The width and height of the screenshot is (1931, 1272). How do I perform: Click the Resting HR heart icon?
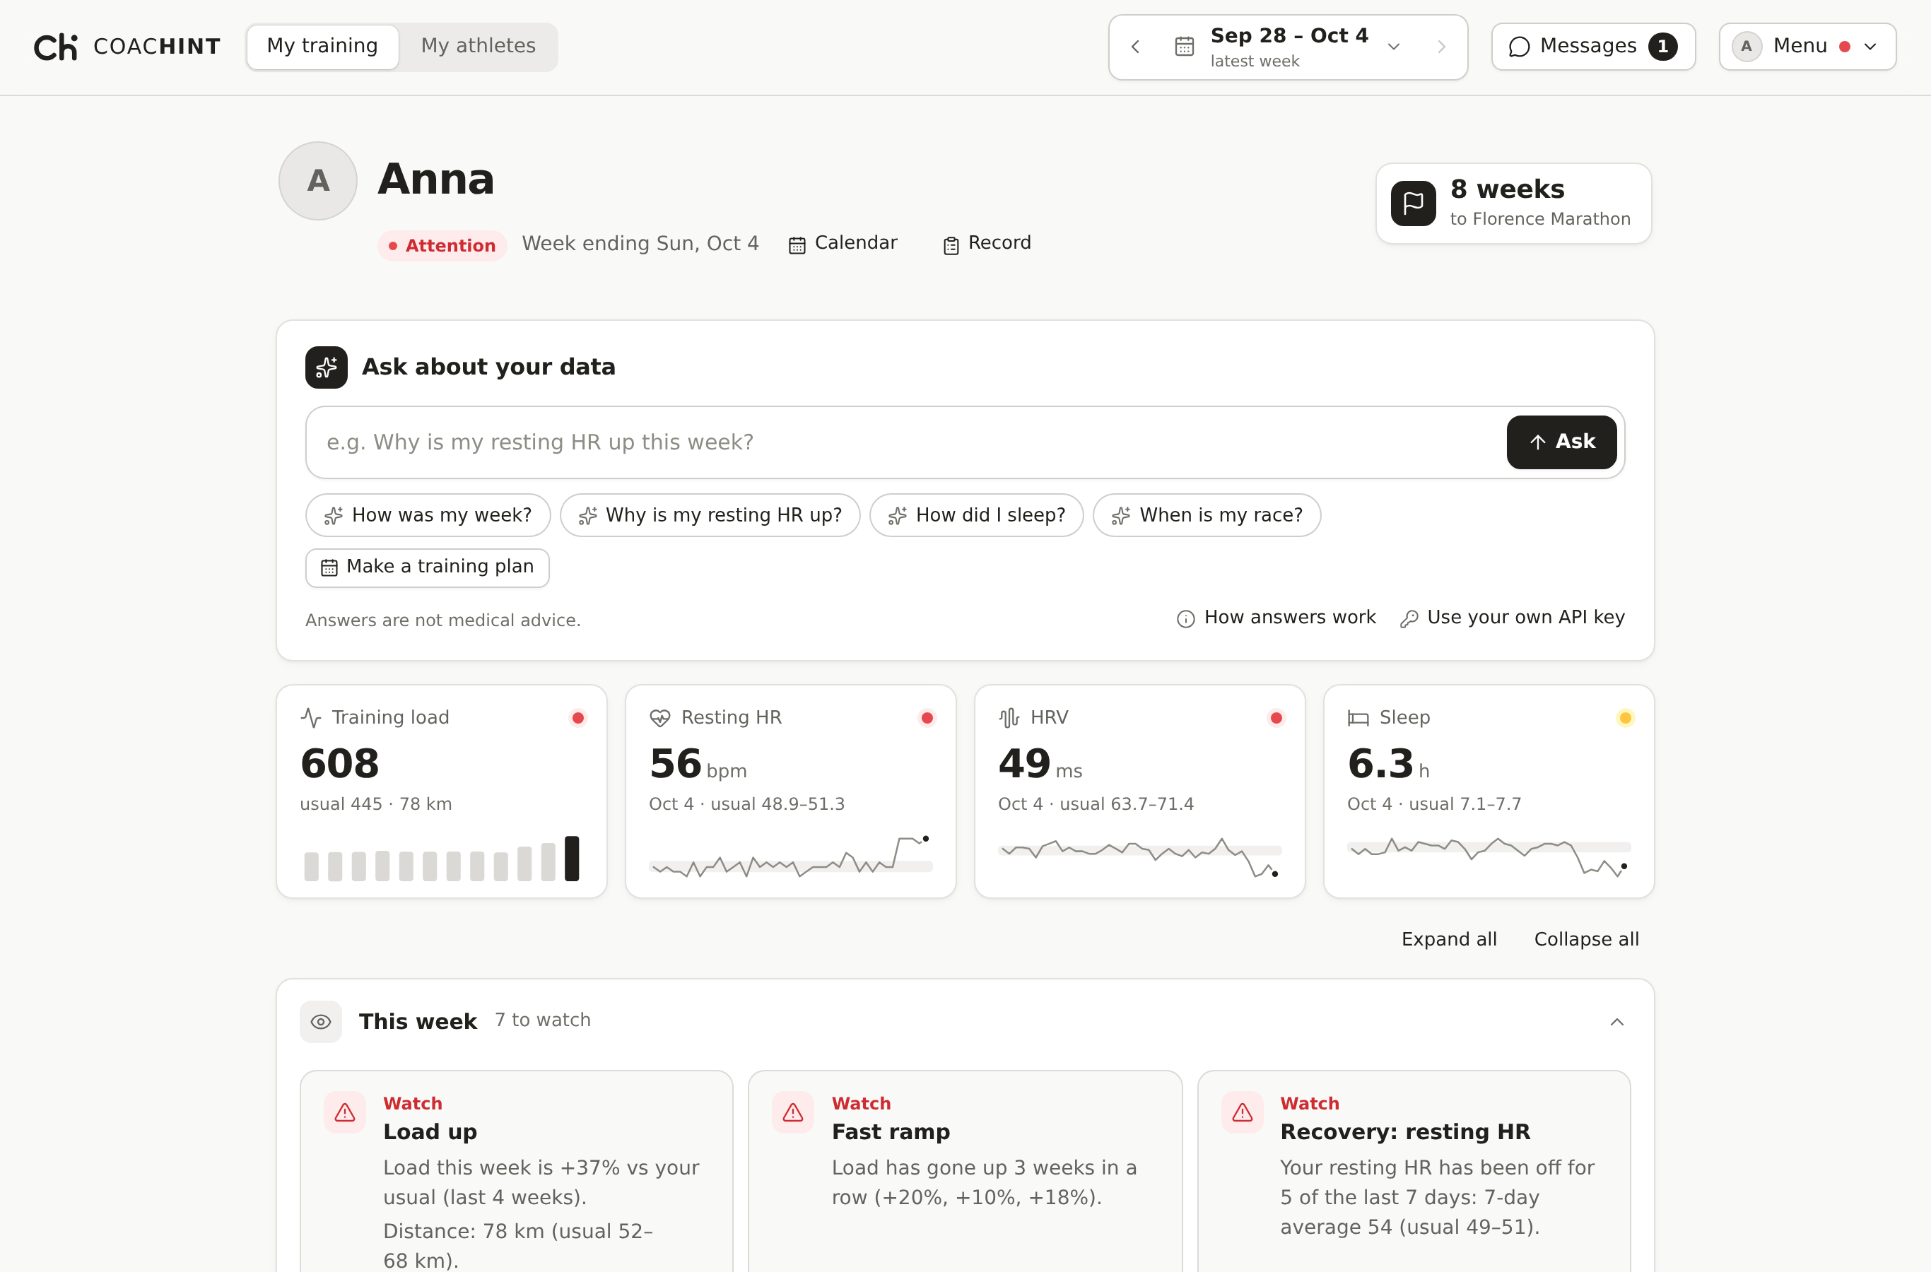tap(659, 717)
